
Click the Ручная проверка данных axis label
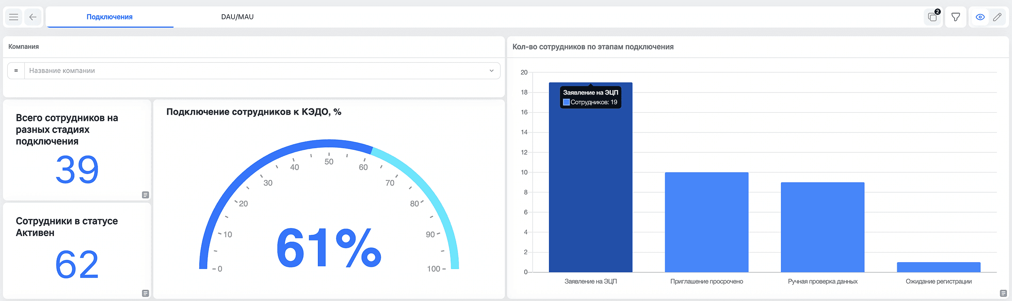pyautogui.click(x=823, y=281)
